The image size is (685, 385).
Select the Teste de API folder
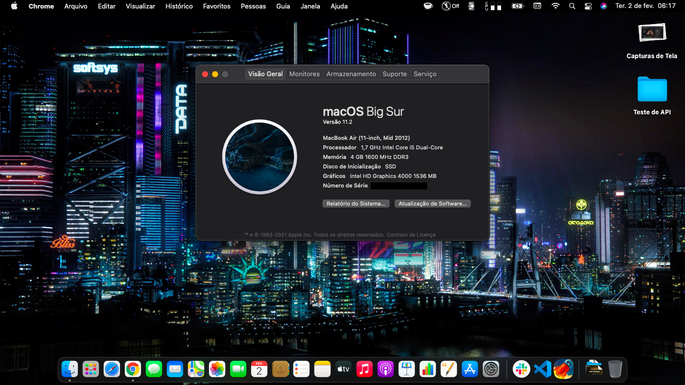coord(652,90)
